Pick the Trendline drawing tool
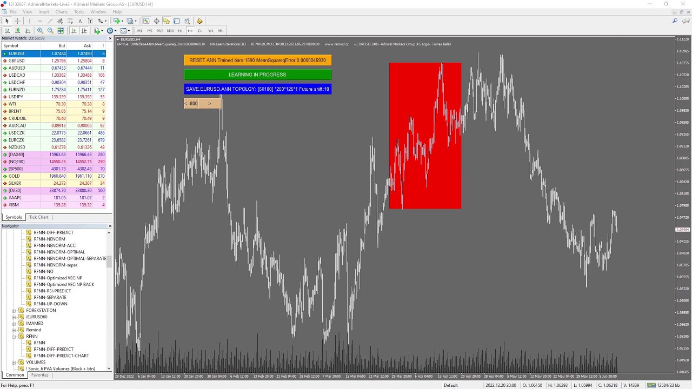Image resolution: width=692 pixels, height=389 pixels. click(x=50, y=21)
